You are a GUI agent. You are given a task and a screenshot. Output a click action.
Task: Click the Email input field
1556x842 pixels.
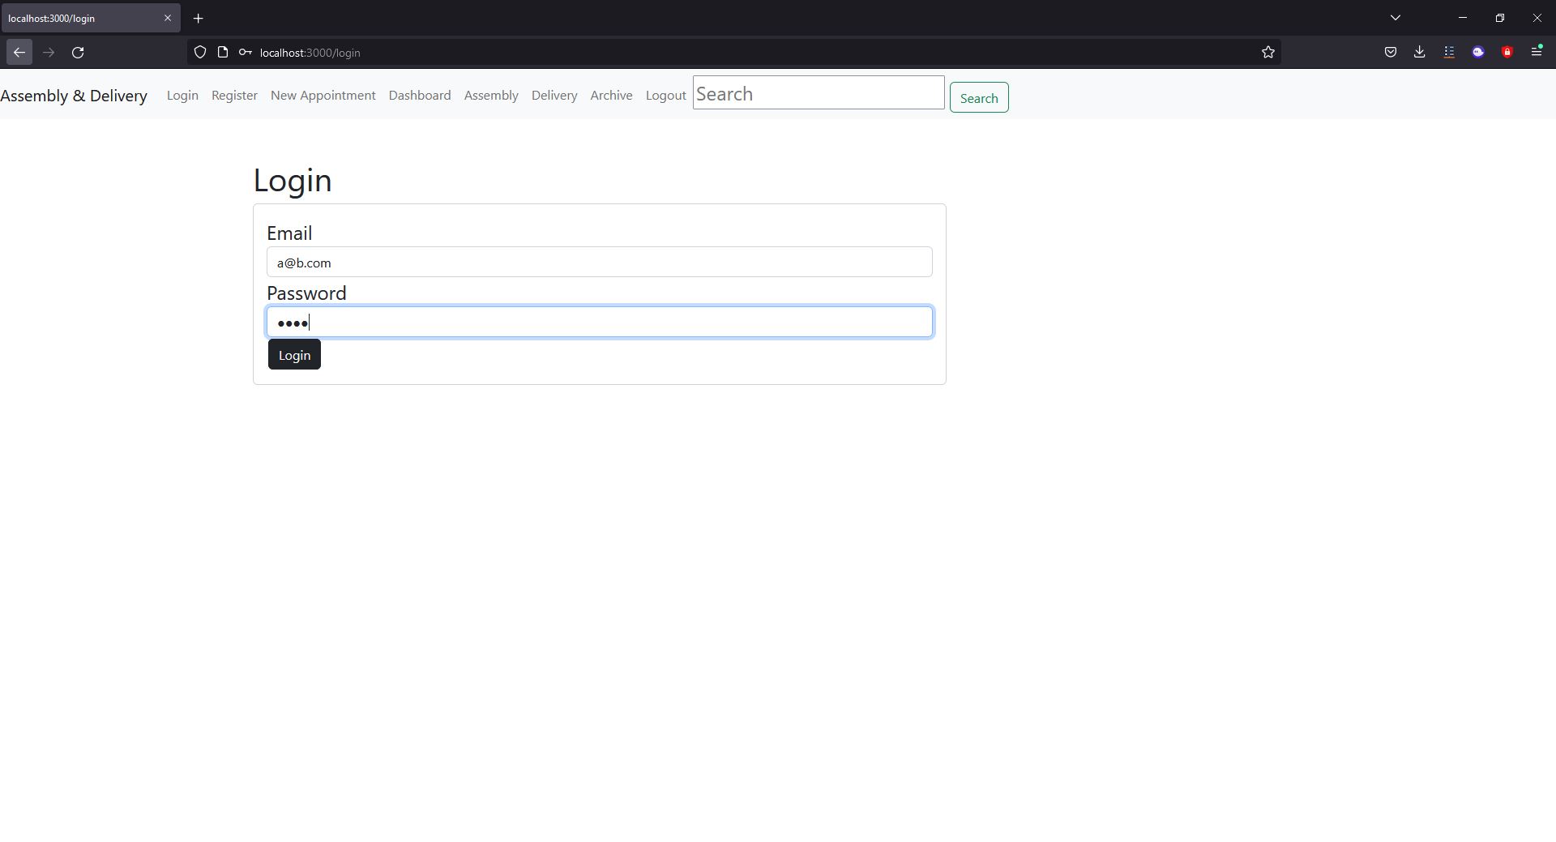coord(600,263)
